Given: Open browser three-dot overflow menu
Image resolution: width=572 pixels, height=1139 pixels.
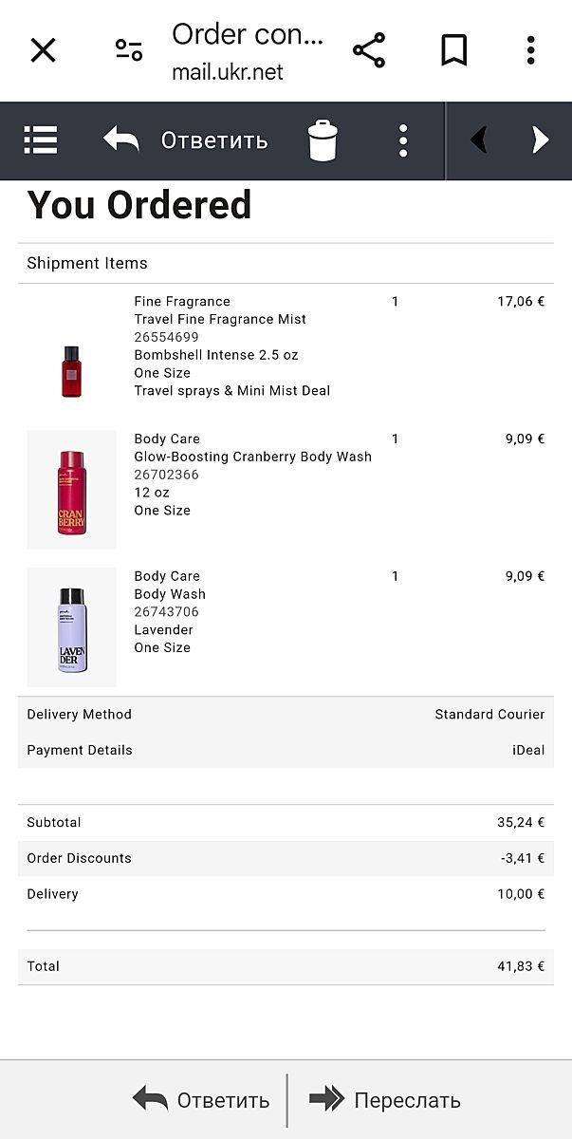Looking at the screenshot, I should click(531, 50).
